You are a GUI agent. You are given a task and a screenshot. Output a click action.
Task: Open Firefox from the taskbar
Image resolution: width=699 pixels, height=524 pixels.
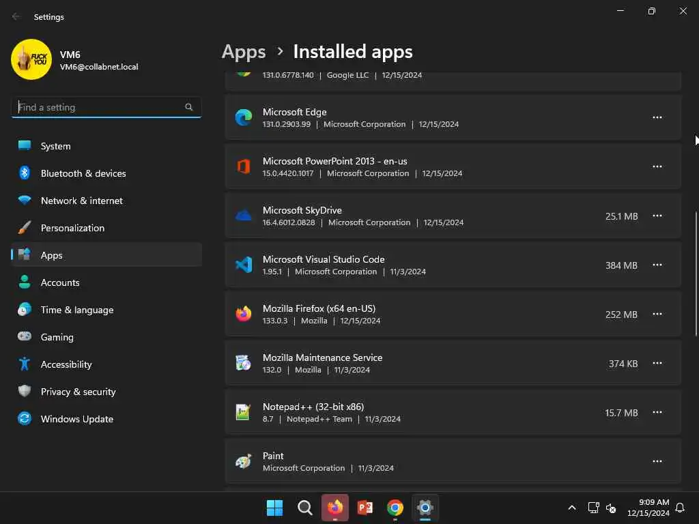click(335, 508)
